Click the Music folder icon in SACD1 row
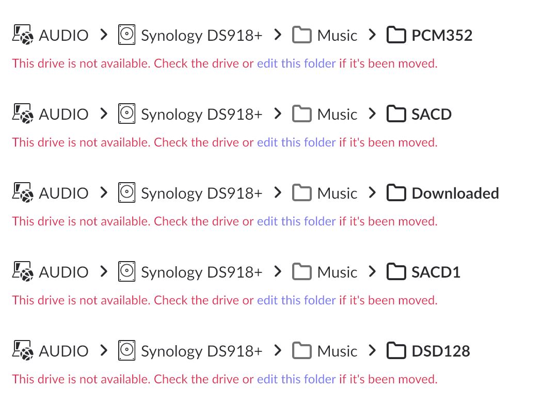The image size is (543, 404). (302, 272)
